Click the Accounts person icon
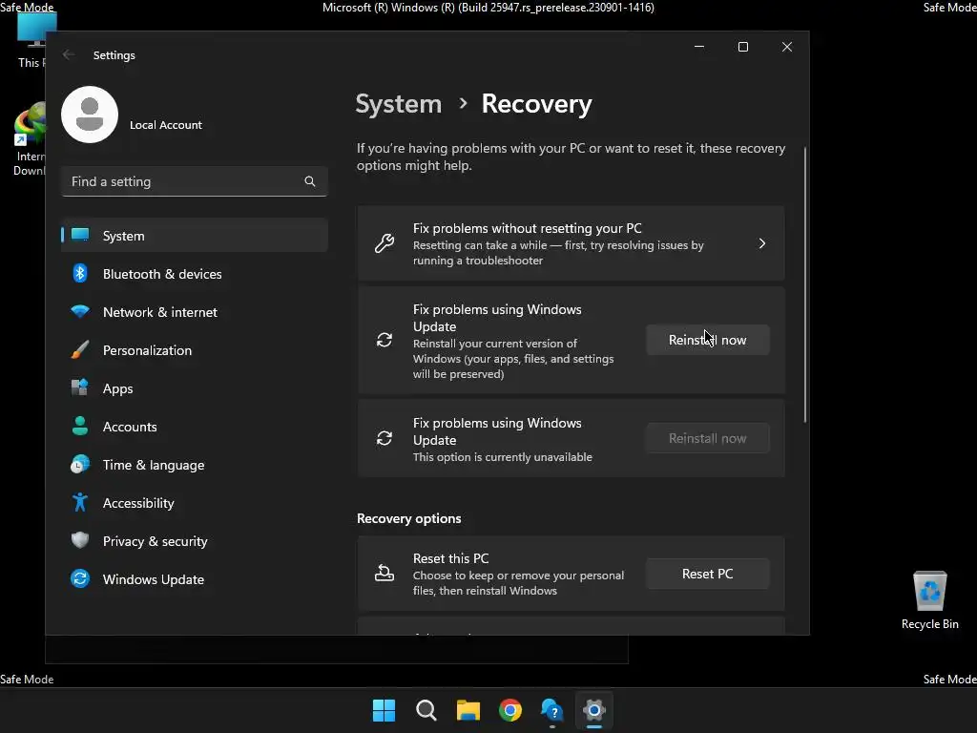The height and width of the screenshot is (733, 977). point(80,426)
